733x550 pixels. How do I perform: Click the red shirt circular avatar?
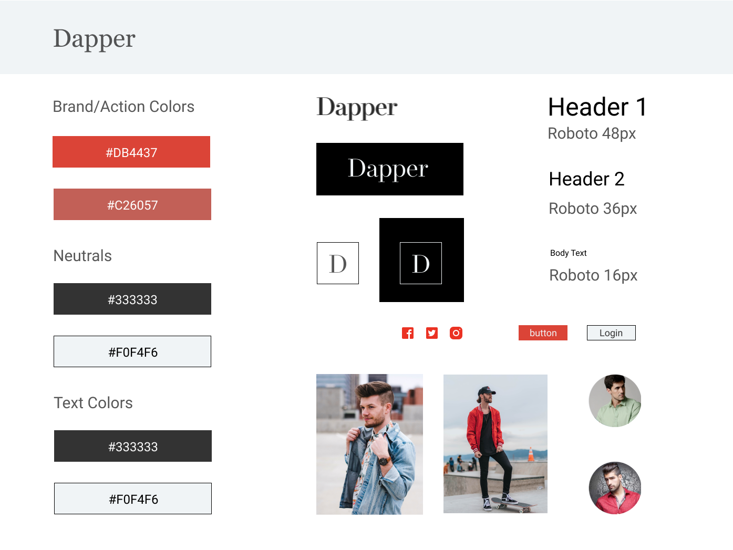(615, 488)
